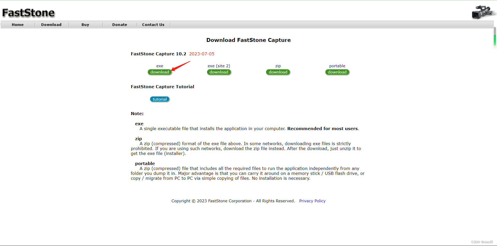This screenshot has width=497, height=246.
Task: Click the bold 'portable' note heading
Action: pyautogui.click(x=145, y=163)
